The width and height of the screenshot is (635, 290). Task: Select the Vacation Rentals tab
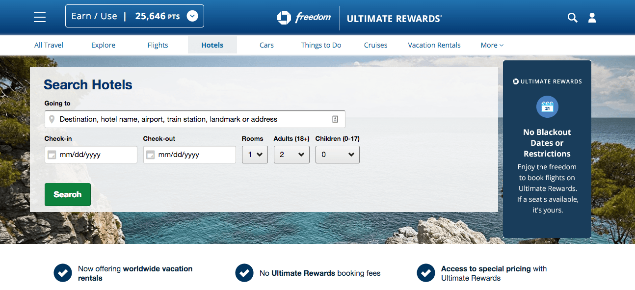pyautogui.click(x=434, y=45)
